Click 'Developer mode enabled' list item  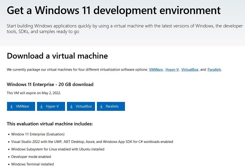coord(31,157)
